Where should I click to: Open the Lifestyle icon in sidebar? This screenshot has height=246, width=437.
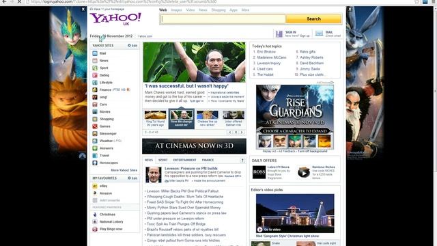[95, 83]
